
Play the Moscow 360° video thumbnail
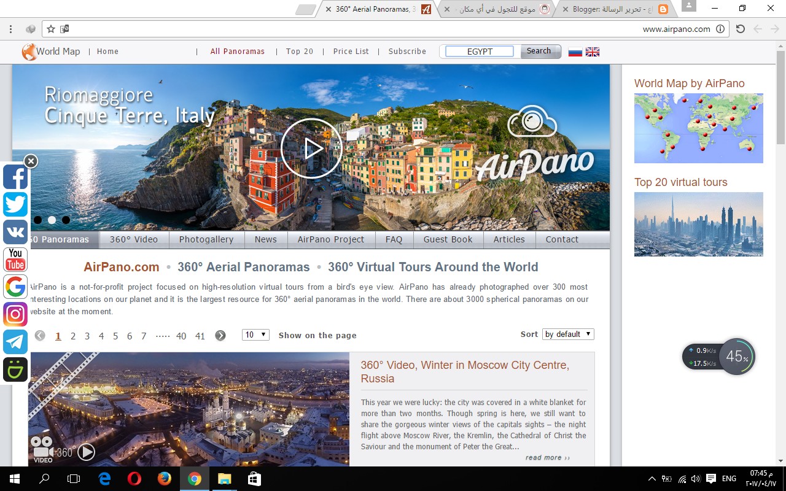[86, 452]
